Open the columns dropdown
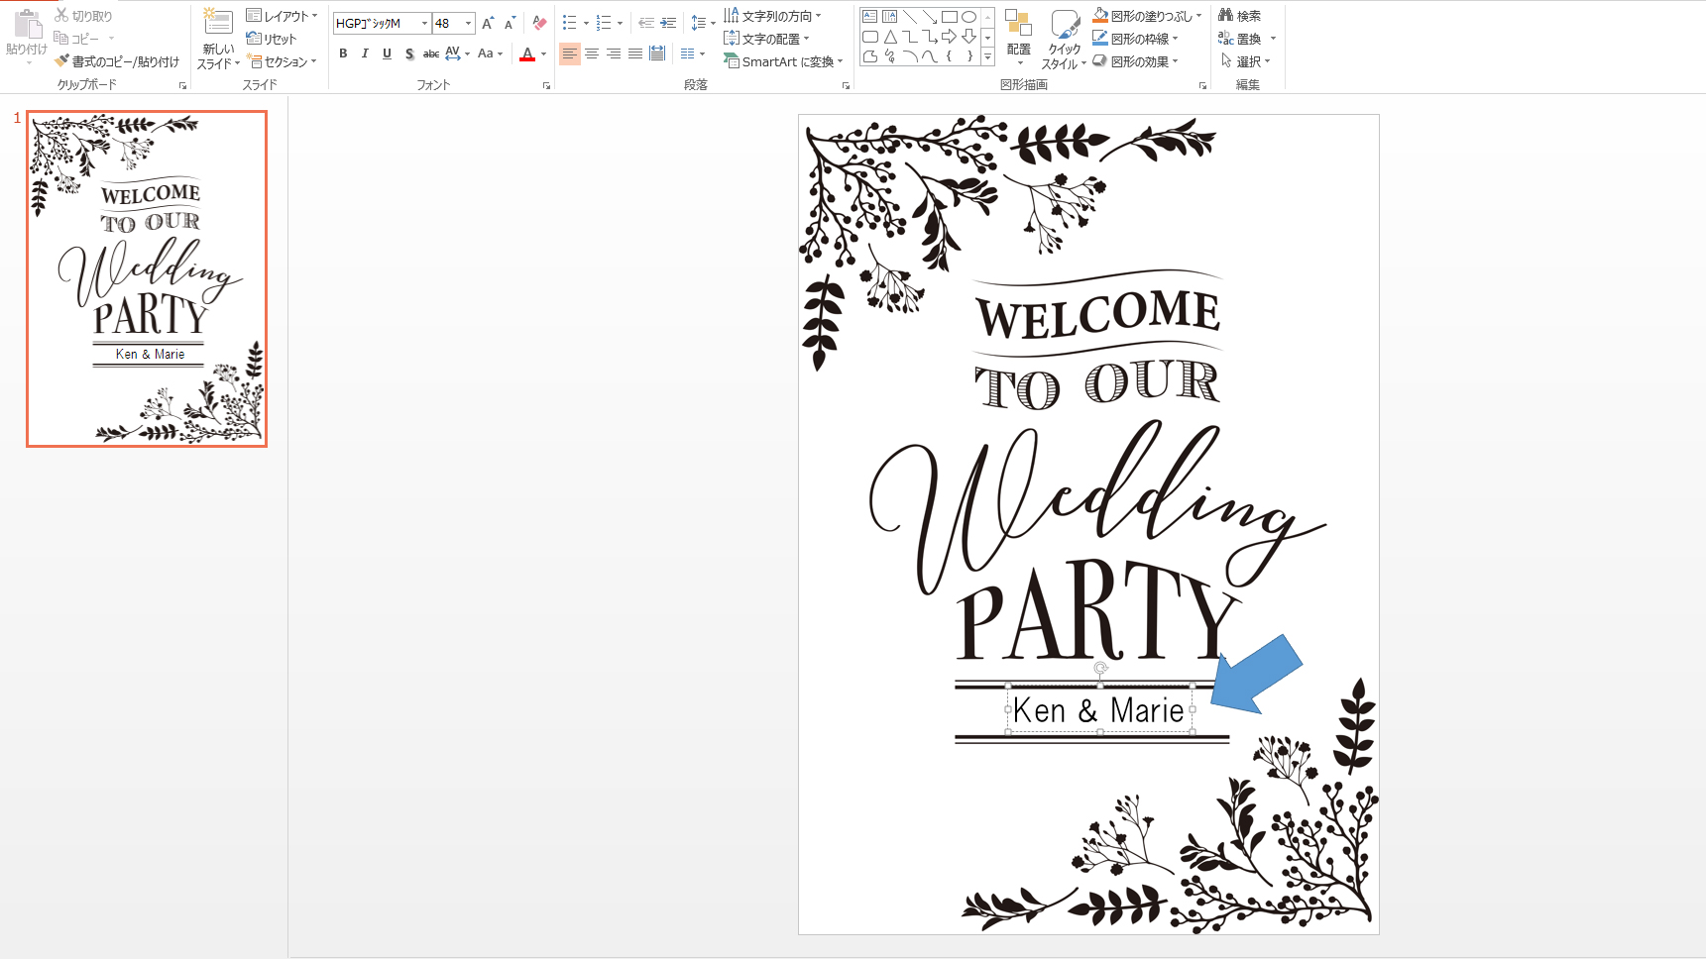This screenshot has height=959, width=1706. [x=693, y=53]
